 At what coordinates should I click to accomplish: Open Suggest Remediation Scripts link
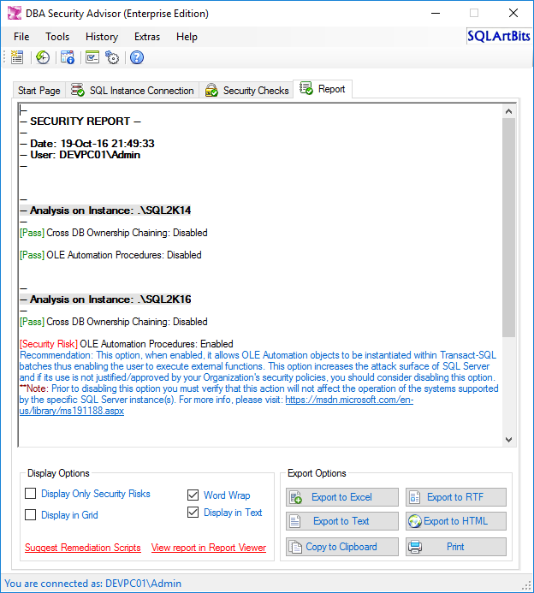coord(83,548)
